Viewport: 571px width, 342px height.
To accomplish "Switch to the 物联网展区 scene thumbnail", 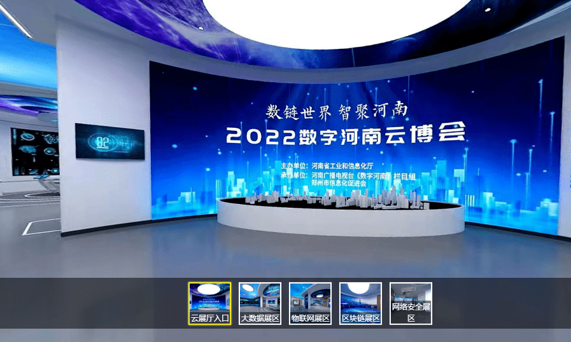I will coord(310,303).
